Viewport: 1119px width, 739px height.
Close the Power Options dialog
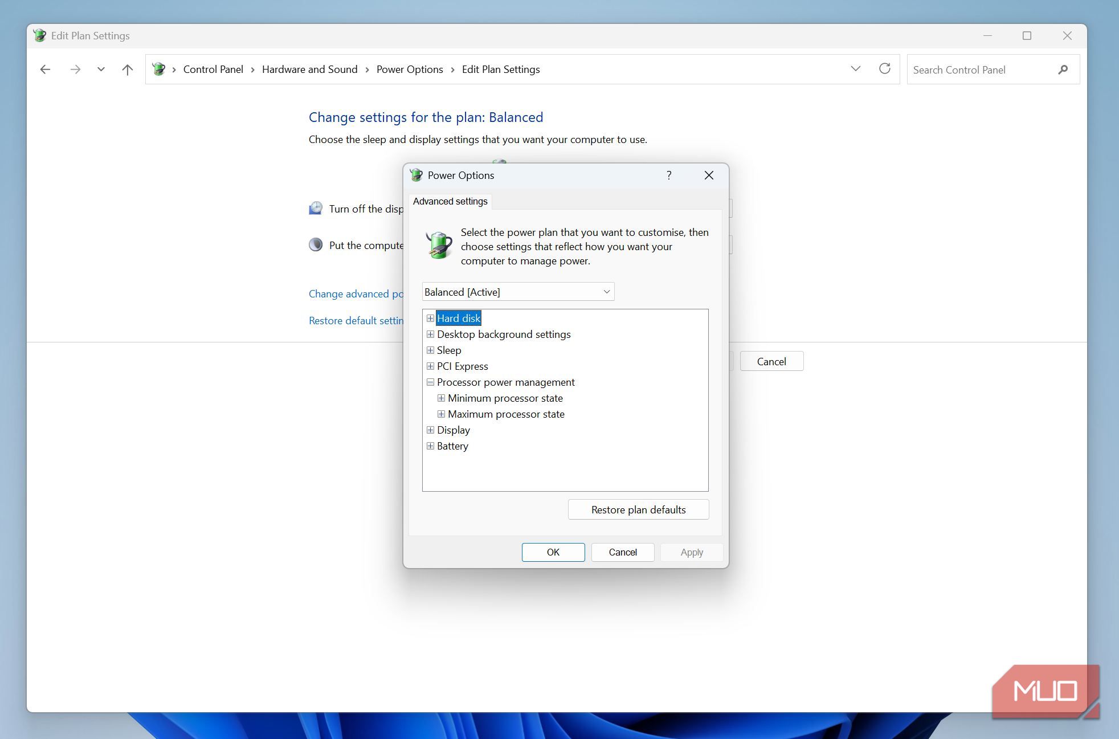pyautogui.click(x=709, y=175)
